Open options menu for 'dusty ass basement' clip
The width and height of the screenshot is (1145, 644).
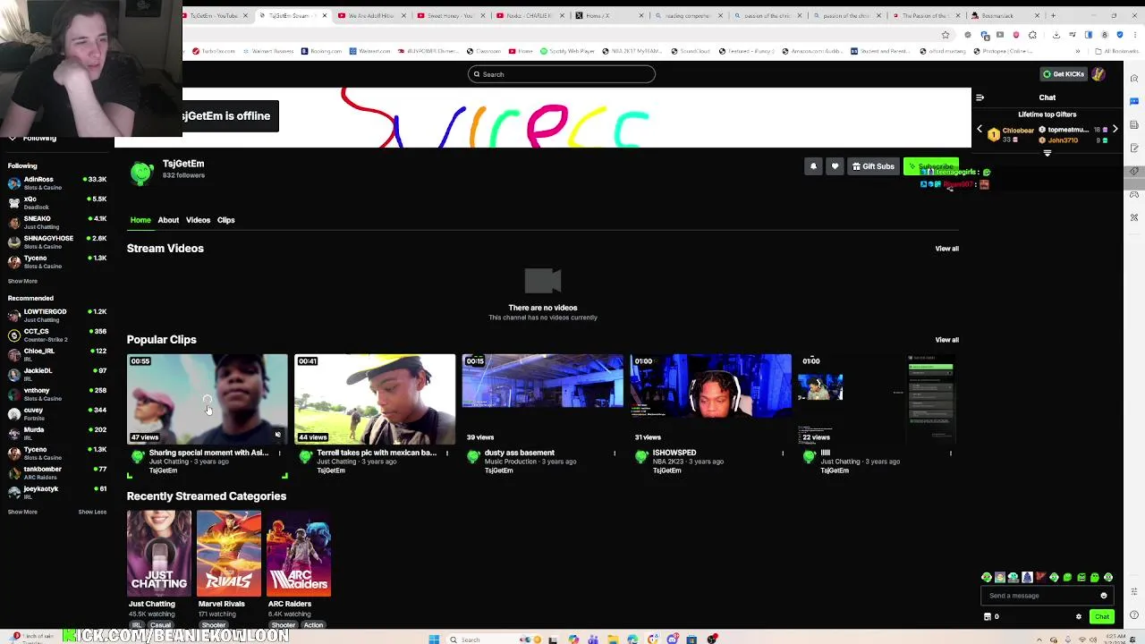615,453
